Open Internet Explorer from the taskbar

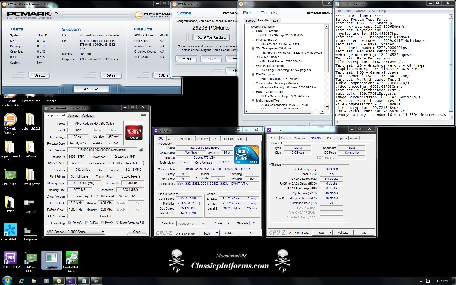tap(21, 281)
